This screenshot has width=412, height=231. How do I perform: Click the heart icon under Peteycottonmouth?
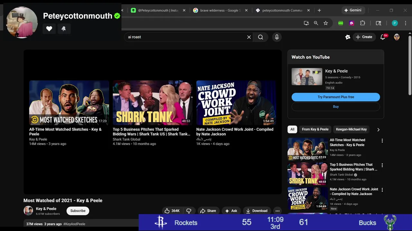coord(49,29)
